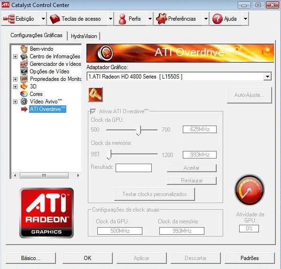This screenshot has width=281, height=269.
Task: Click the Propriedades do Monitor icon
Action: [x=24, y=79]
